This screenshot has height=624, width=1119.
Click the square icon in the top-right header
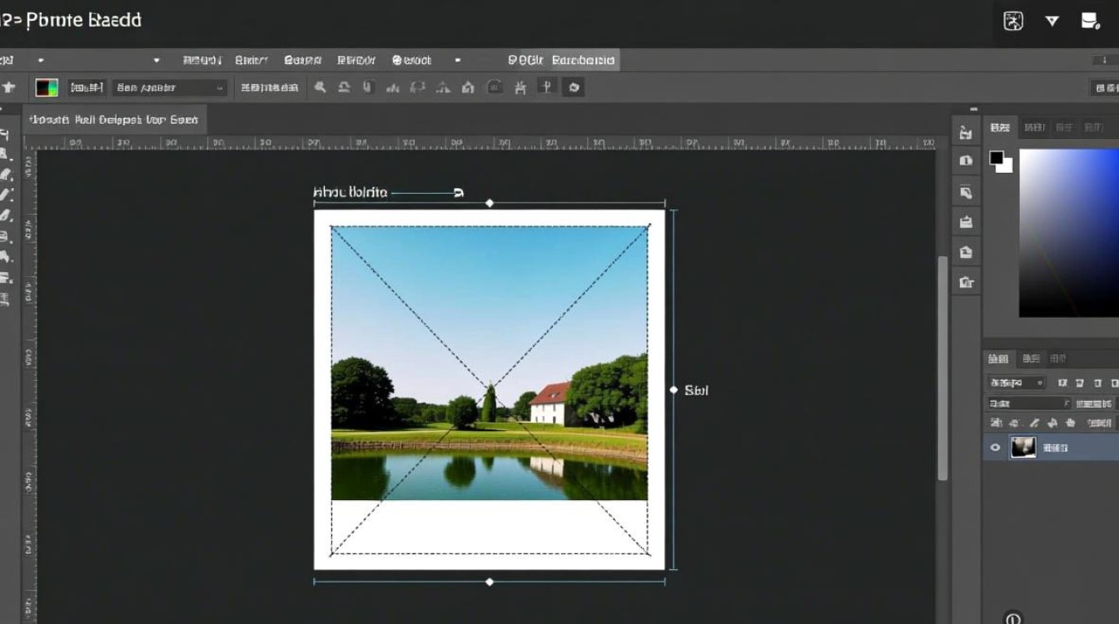1013,22
